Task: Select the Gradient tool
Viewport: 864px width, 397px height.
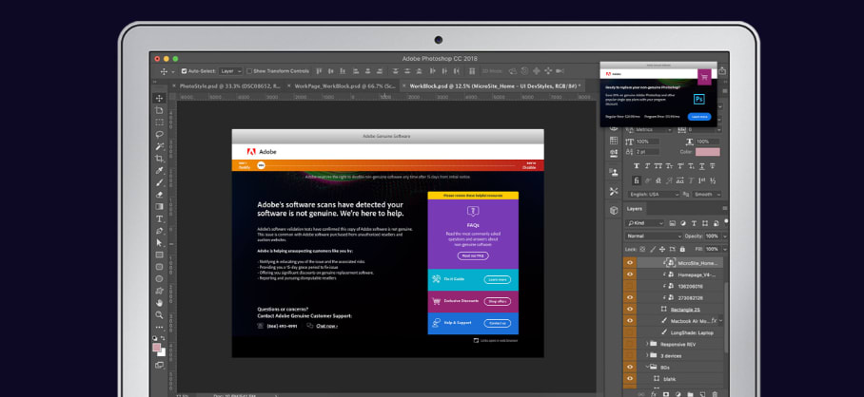Action: [x=159, y=207]
